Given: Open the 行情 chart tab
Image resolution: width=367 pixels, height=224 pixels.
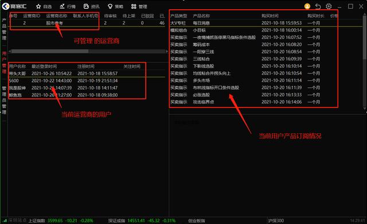Looking at the screenshot, I should click(x=67, y=6).
